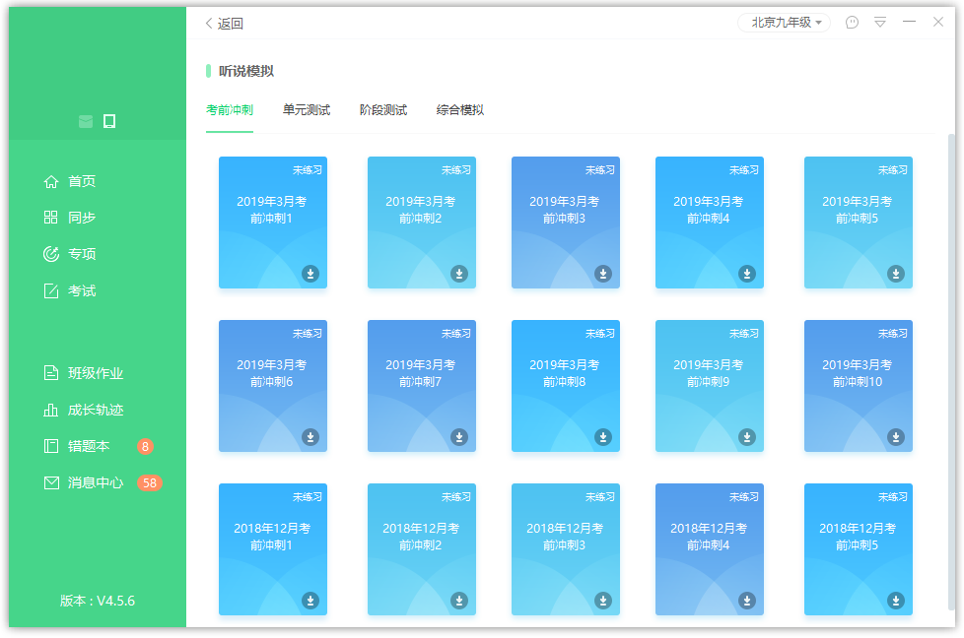Go to 首页 home page
This screenshot has height=638, width=964.
(70, 181)
